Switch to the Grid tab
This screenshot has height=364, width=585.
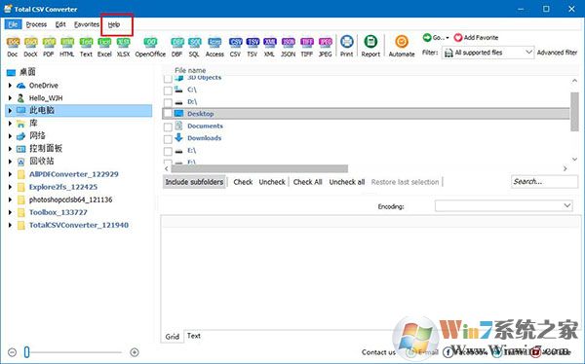click(x=173, y=337)
